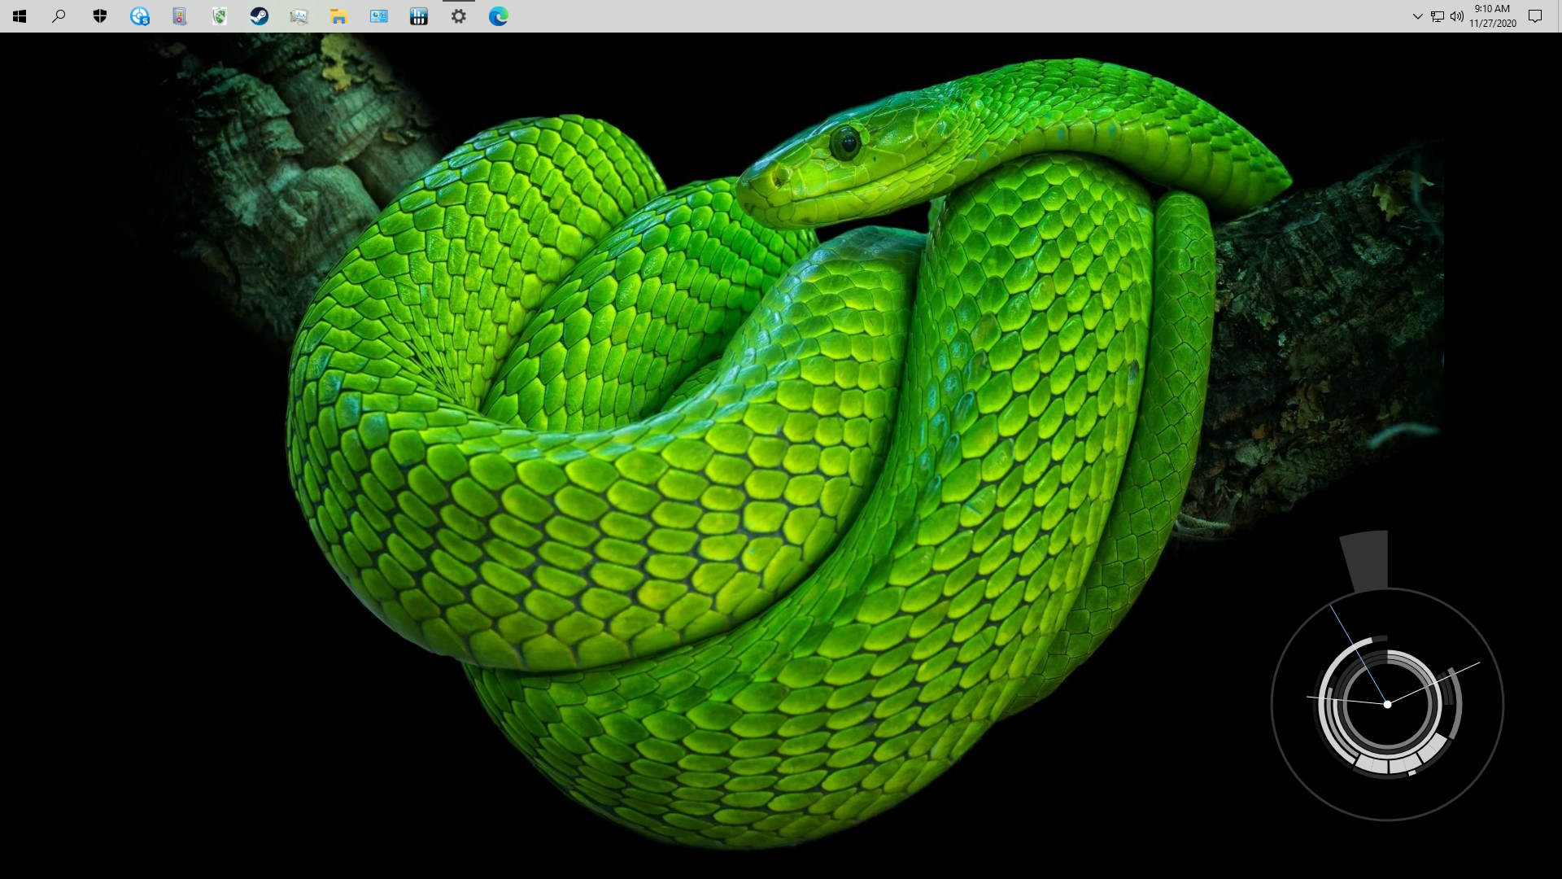Click the volume speaker icon
Image resolution: width=1562 pixels, height=879 pixels.
[1457, 16]
